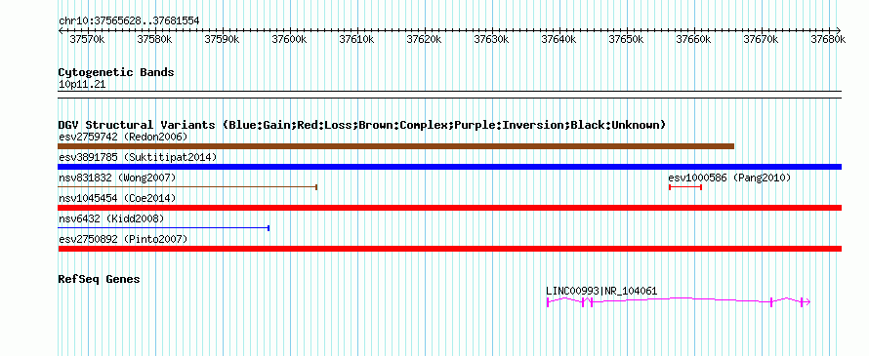Image resolution: width=869 pixels, height=356 pixels.
Task: Click the 37660k ruler tick label
Action: [x=693, y=39]
